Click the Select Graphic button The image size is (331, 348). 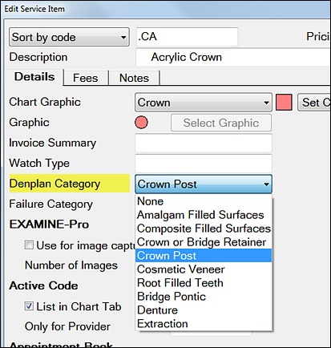coord(221,123)
